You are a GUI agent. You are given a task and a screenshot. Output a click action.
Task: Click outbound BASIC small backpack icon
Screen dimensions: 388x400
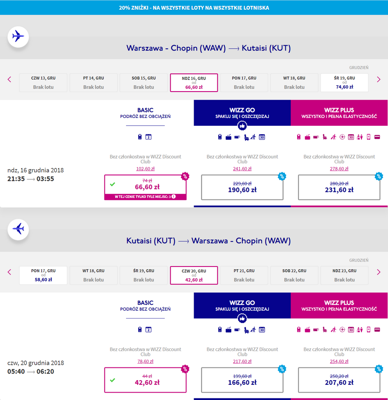(x=140, y=137)
